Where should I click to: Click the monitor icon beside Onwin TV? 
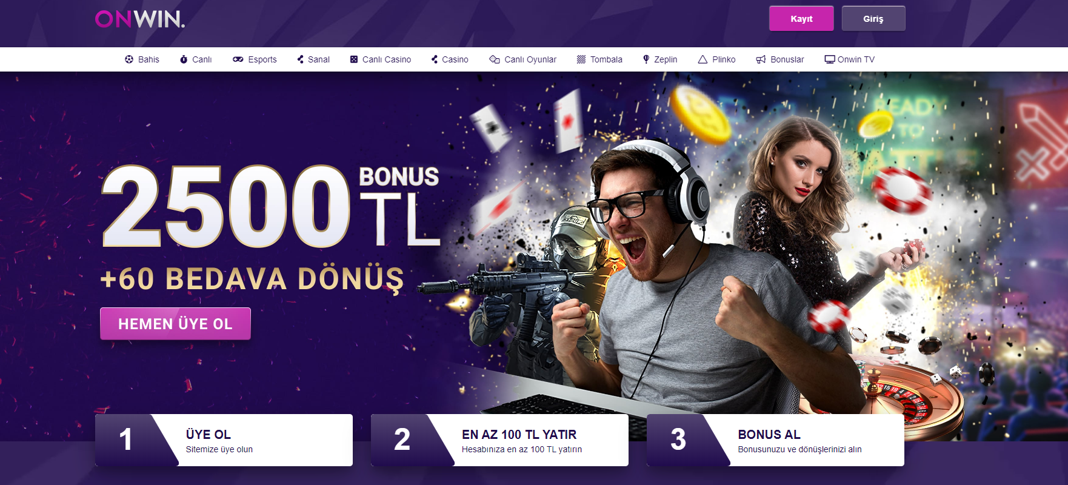[830, 59]
